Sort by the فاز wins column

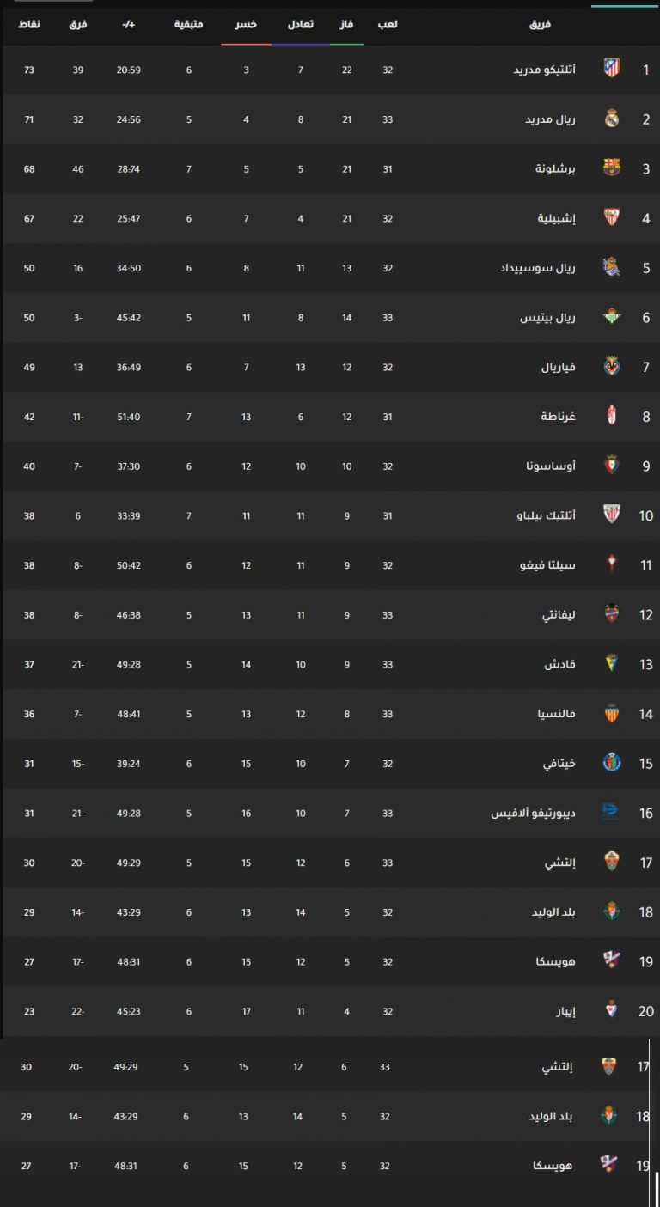point(346,24)
